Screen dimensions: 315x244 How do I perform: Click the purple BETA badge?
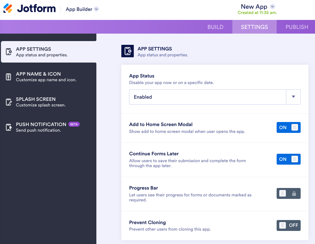(x=74, y=124)
